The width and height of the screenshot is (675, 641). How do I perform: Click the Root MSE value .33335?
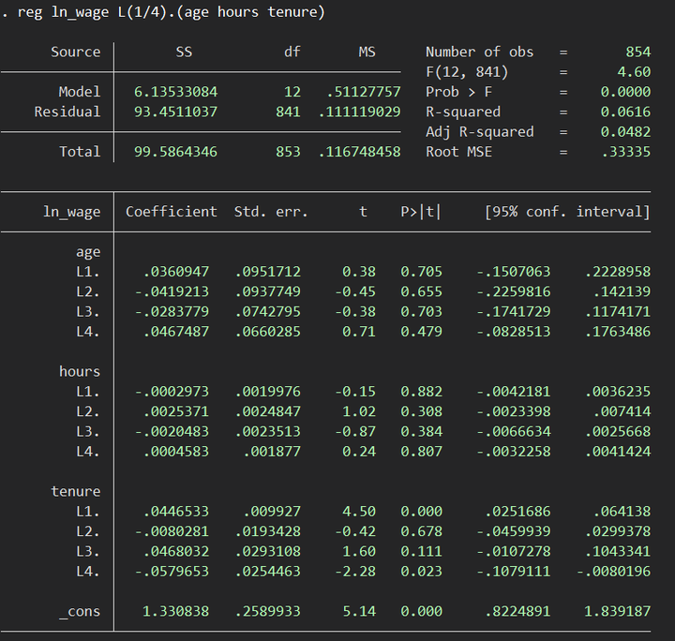coord(626,152)
